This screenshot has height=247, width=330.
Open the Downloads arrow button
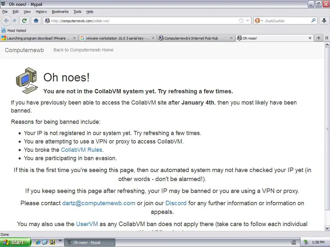click(324, 21)
